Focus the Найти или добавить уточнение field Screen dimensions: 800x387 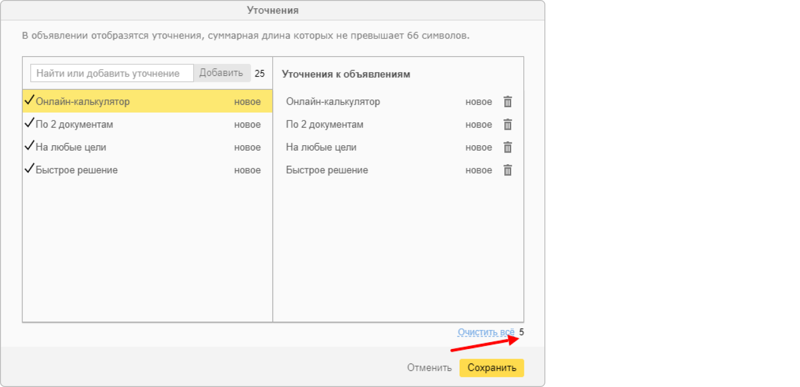click(112, 73)
